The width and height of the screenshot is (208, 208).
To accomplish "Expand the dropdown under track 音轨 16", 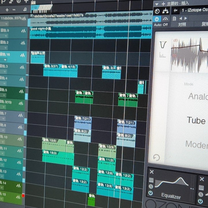I will click(5, 60).
